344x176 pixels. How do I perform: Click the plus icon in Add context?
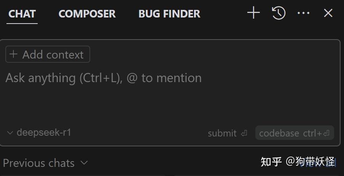[x=13, y=54]
